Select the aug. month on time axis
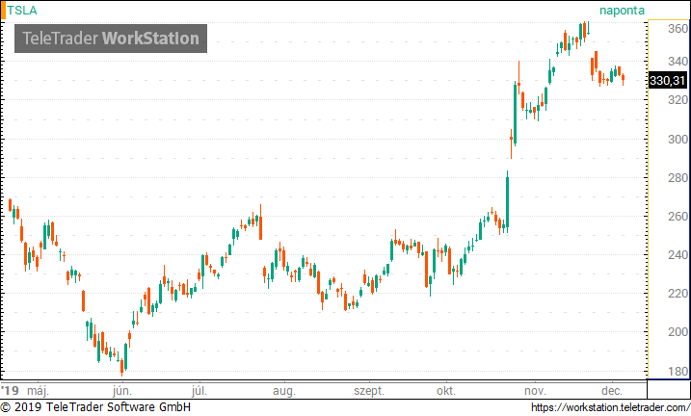 click(x=283, y=391)
